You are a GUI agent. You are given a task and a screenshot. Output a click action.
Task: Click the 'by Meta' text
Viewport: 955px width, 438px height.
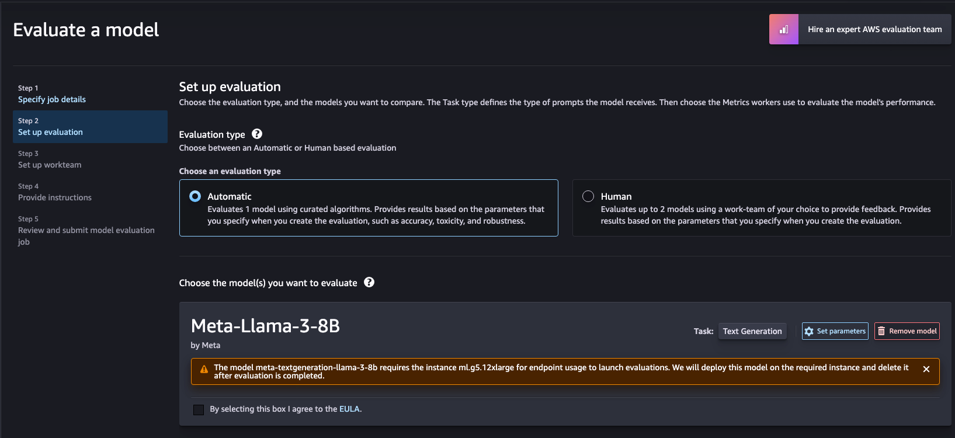(x=206, y=345)
